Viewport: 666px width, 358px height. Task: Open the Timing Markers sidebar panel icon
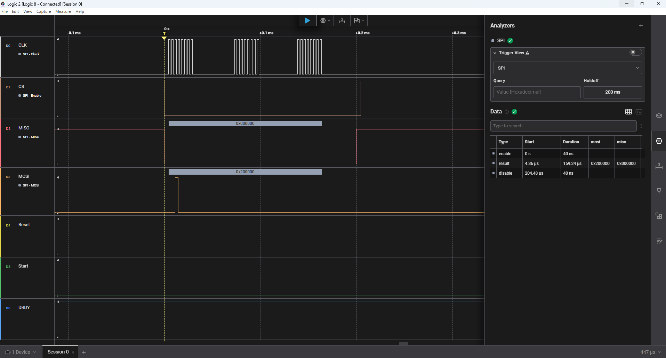[659, 191]
